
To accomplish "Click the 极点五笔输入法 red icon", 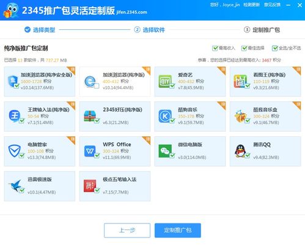I will [x=90, y=186].
